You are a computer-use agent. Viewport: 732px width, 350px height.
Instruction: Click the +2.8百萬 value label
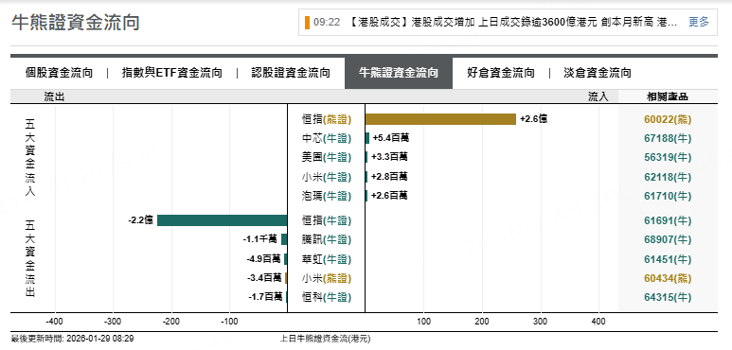coord(389,177)
